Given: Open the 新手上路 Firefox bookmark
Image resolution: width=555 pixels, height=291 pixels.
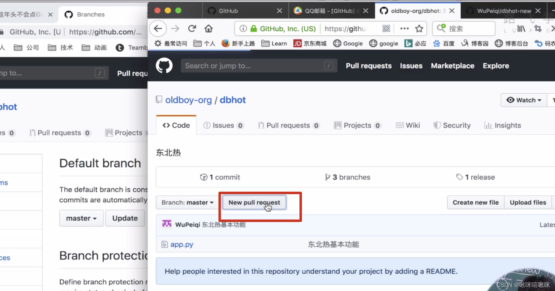Looking at the screenshot, I should pyautogui.click(x=238, y=44).
